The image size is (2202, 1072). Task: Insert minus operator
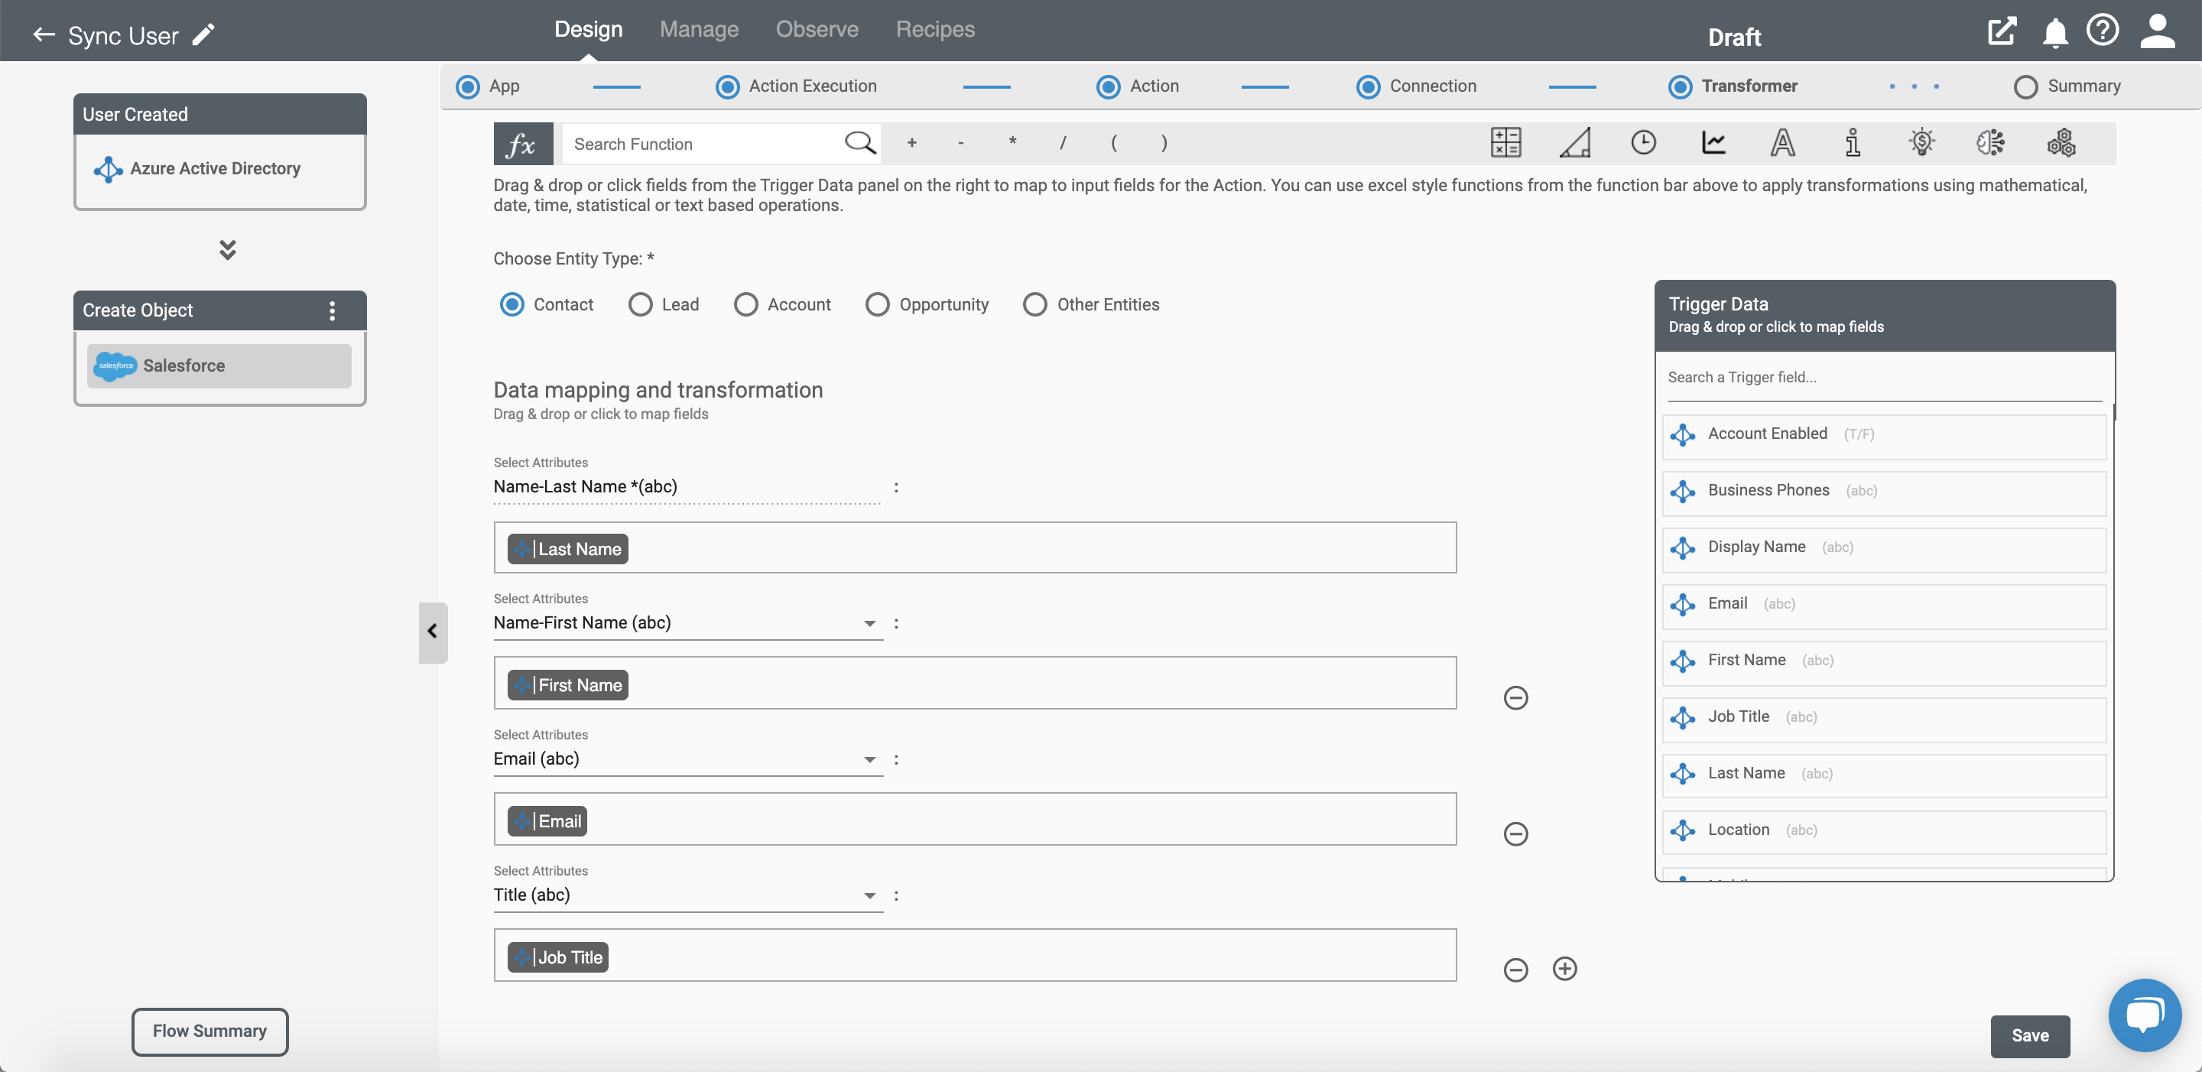(x=961, y=143)
